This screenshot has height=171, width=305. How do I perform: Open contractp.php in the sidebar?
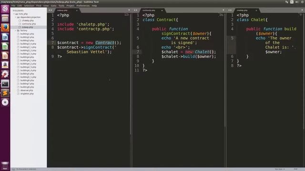tap(29, 24)
